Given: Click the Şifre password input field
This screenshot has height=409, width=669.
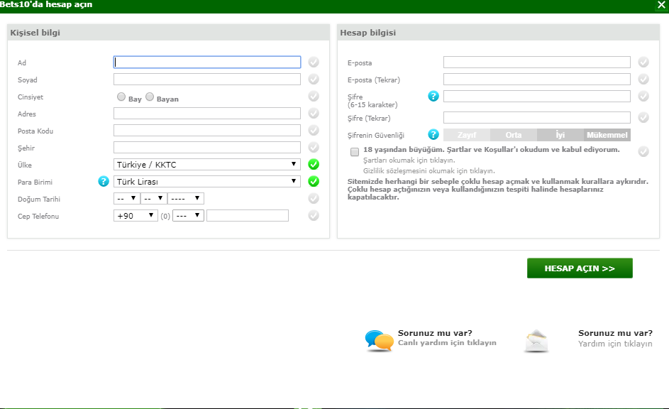Looking at the screenshot, I should click(537, 96).
